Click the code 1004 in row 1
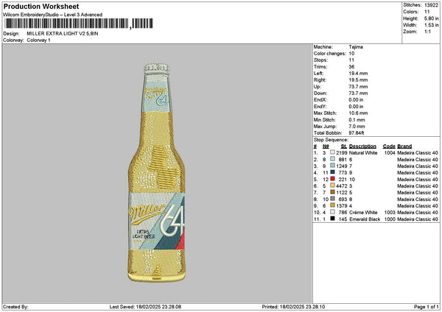The height and width of the screenshot is (312, 442). coord(390,153)
